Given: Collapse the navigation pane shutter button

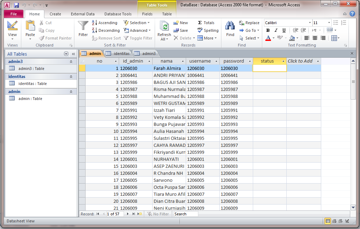Looking at the screenshot, I should point(73,54).
